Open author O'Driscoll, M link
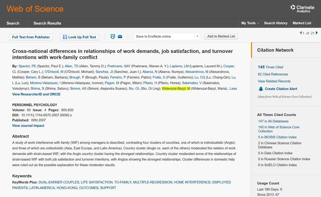Viewport: 321px width, 197px height. tap(54, 72)
